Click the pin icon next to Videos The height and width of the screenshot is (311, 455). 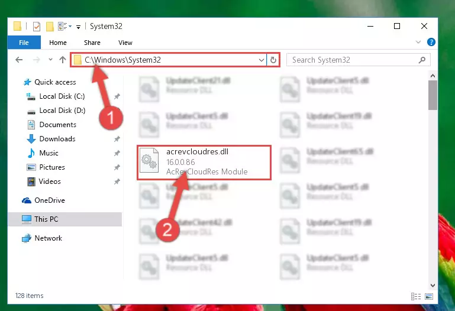coord(117,182)
